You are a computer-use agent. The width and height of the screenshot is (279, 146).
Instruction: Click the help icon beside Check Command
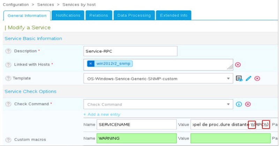8,104
